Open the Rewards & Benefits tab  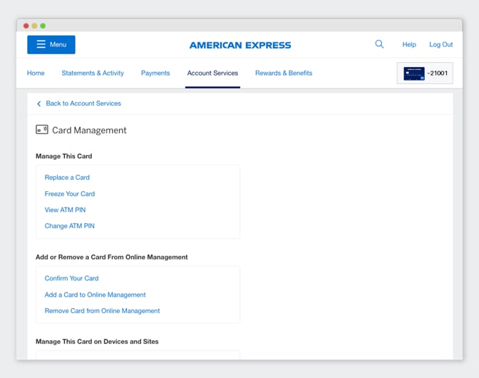(284, 73)
